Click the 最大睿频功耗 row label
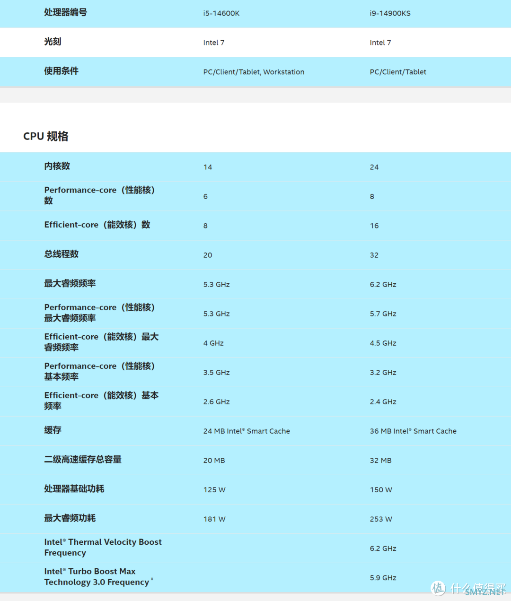 [x=70, y=518]
